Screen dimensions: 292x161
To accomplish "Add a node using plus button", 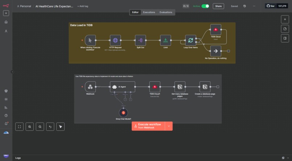I will [x=285, y=19].
